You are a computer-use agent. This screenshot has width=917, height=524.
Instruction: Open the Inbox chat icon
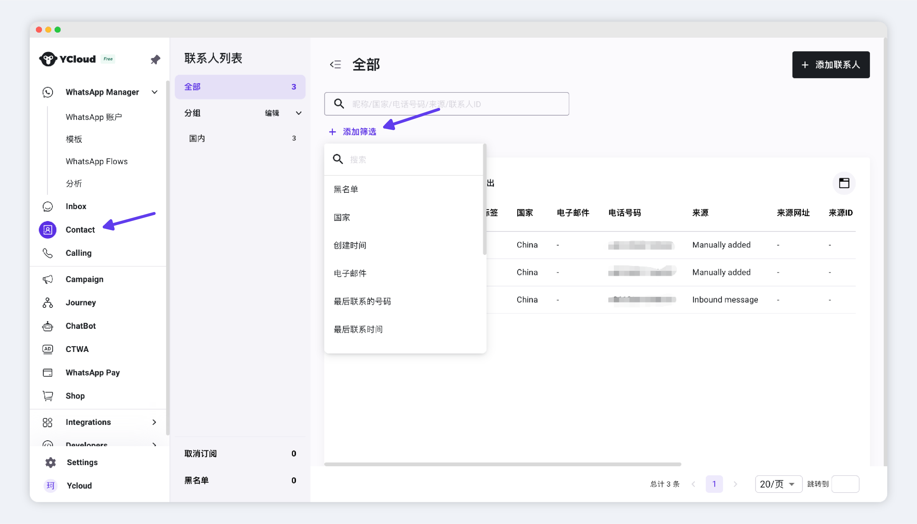coord(48,206)
